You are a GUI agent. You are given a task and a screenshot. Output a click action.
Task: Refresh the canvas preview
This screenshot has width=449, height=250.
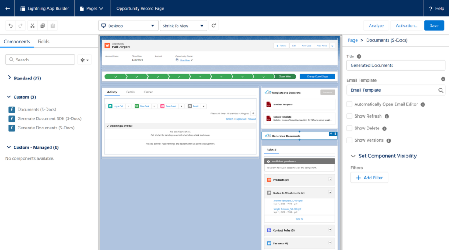(214, 25)
